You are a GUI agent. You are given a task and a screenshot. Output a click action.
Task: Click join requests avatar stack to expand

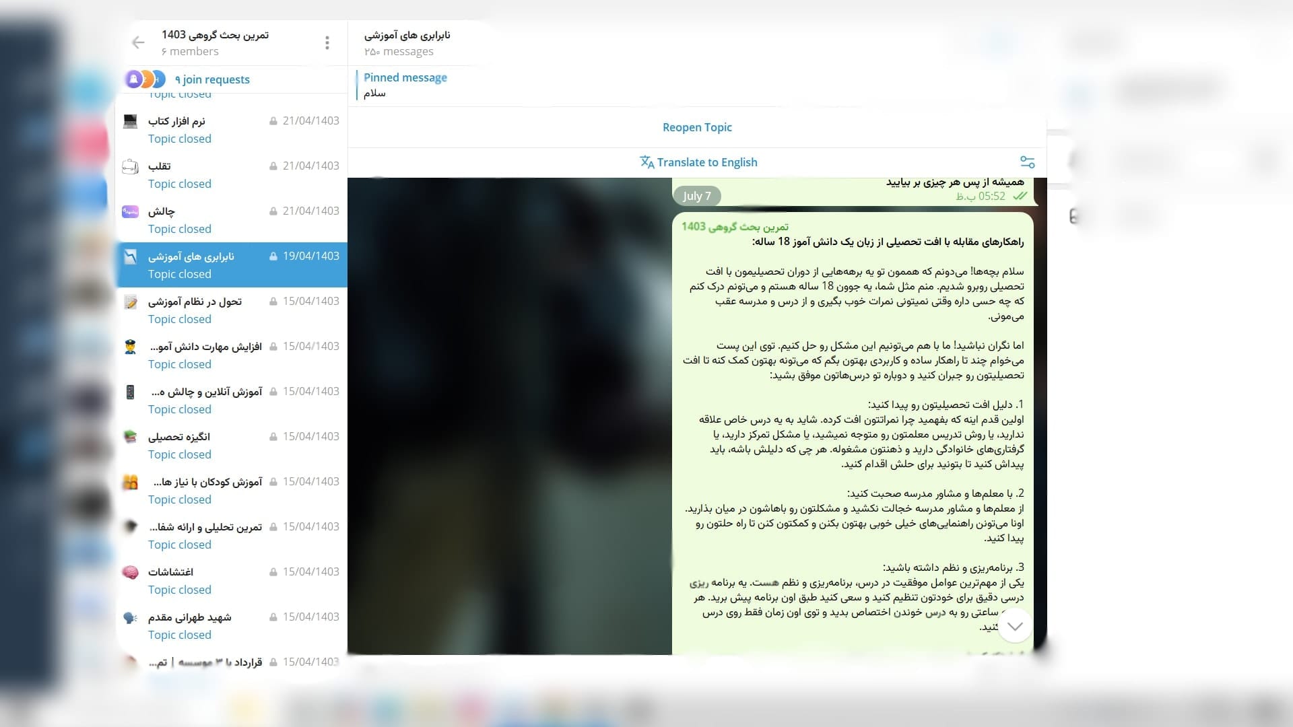point(144,79)
